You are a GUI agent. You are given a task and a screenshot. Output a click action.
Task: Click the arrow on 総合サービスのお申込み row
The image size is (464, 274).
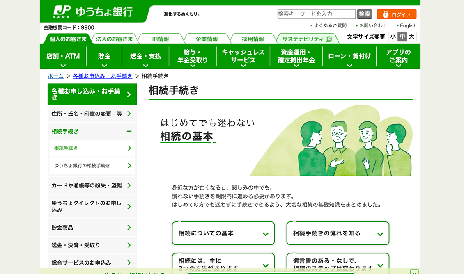(x=129, y=263)
